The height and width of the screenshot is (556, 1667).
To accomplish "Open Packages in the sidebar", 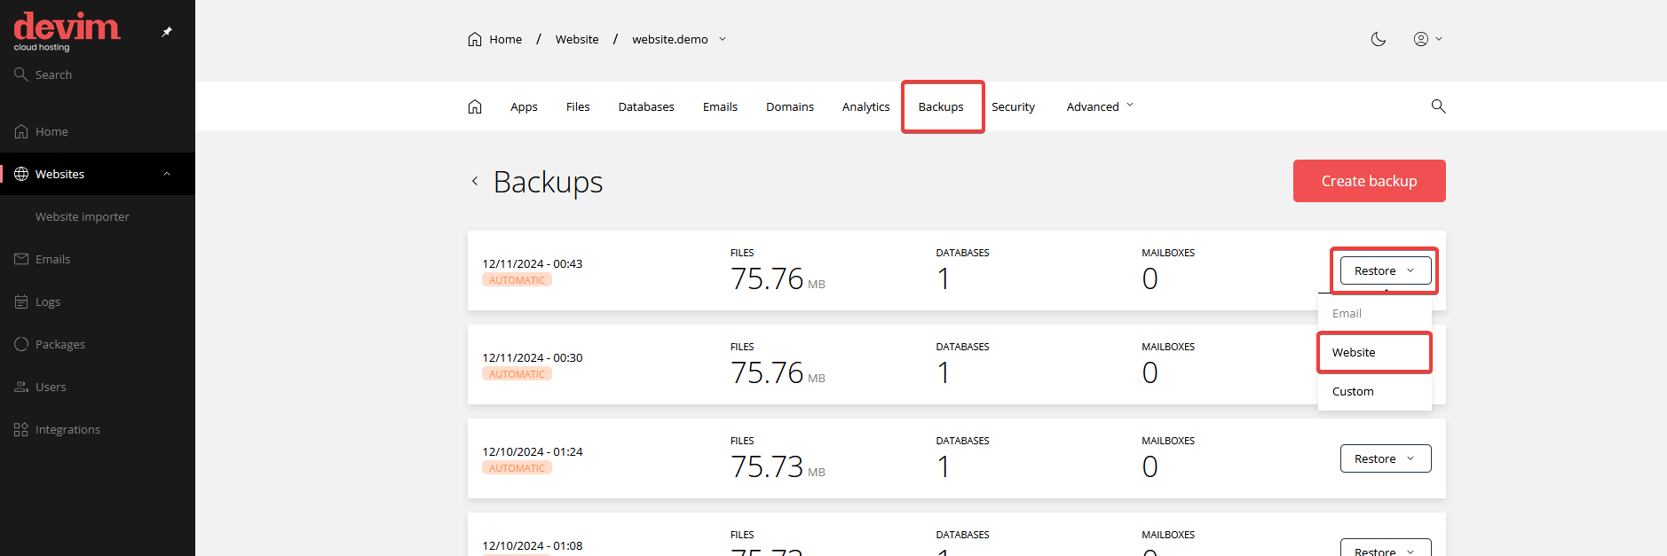I will 59,344.
